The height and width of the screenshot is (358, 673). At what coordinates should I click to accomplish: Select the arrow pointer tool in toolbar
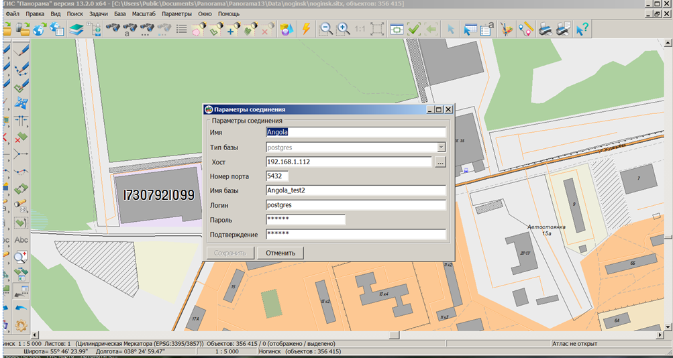[450, 29]
